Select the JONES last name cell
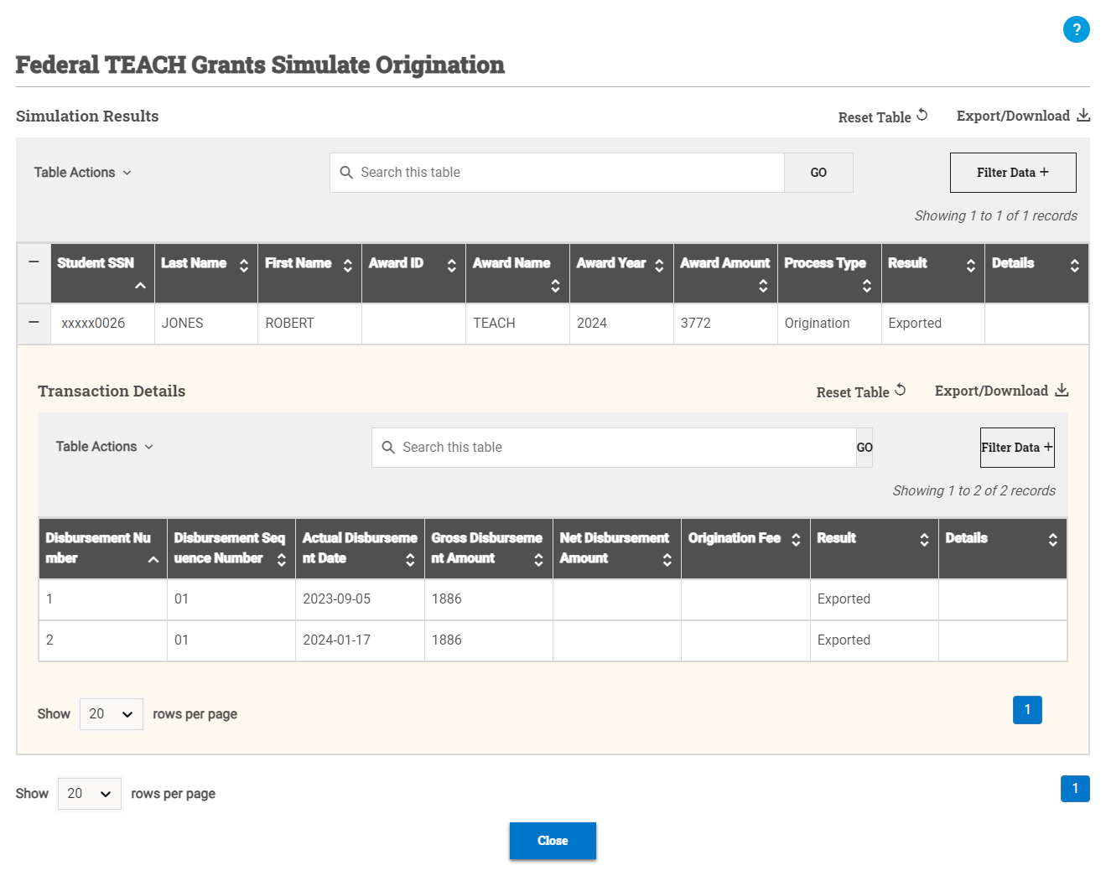The height and width of the screenshot is (881, 1106). pyautogui.click(x=206, y=324)
